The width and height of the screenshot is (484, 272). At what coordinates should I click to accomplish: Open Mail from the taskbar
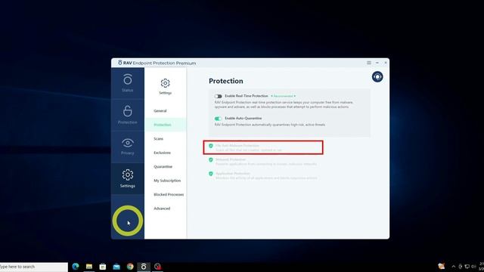coord(116,267)
